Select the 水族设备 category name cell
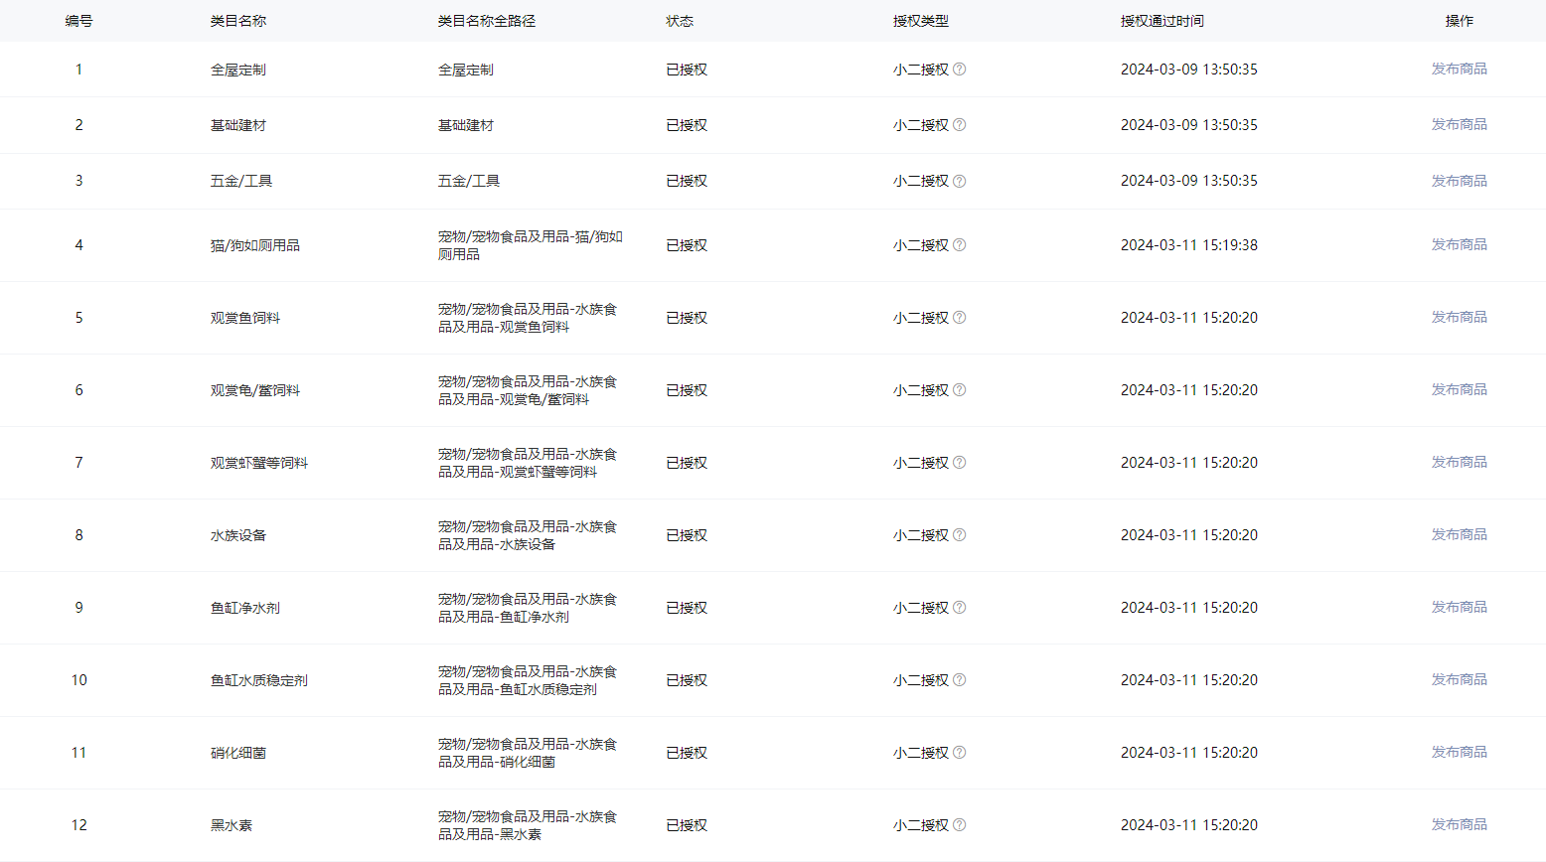This screenshot has width=1546, height=862. coord(238,535)
